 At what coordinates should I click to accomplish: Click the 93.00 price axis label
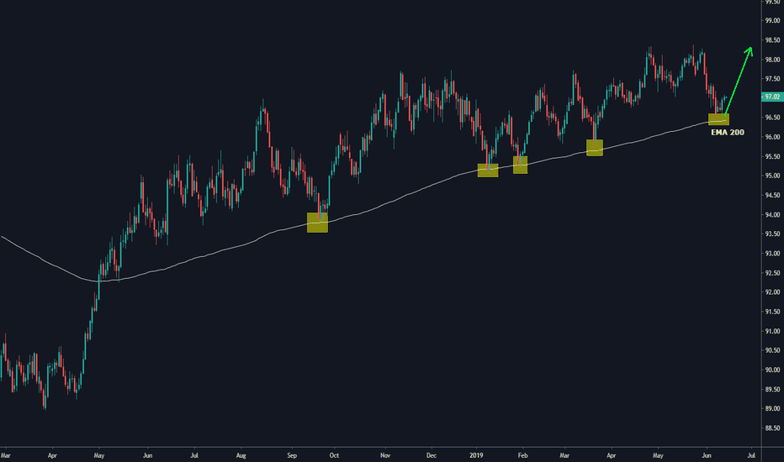tap(772, 253)
